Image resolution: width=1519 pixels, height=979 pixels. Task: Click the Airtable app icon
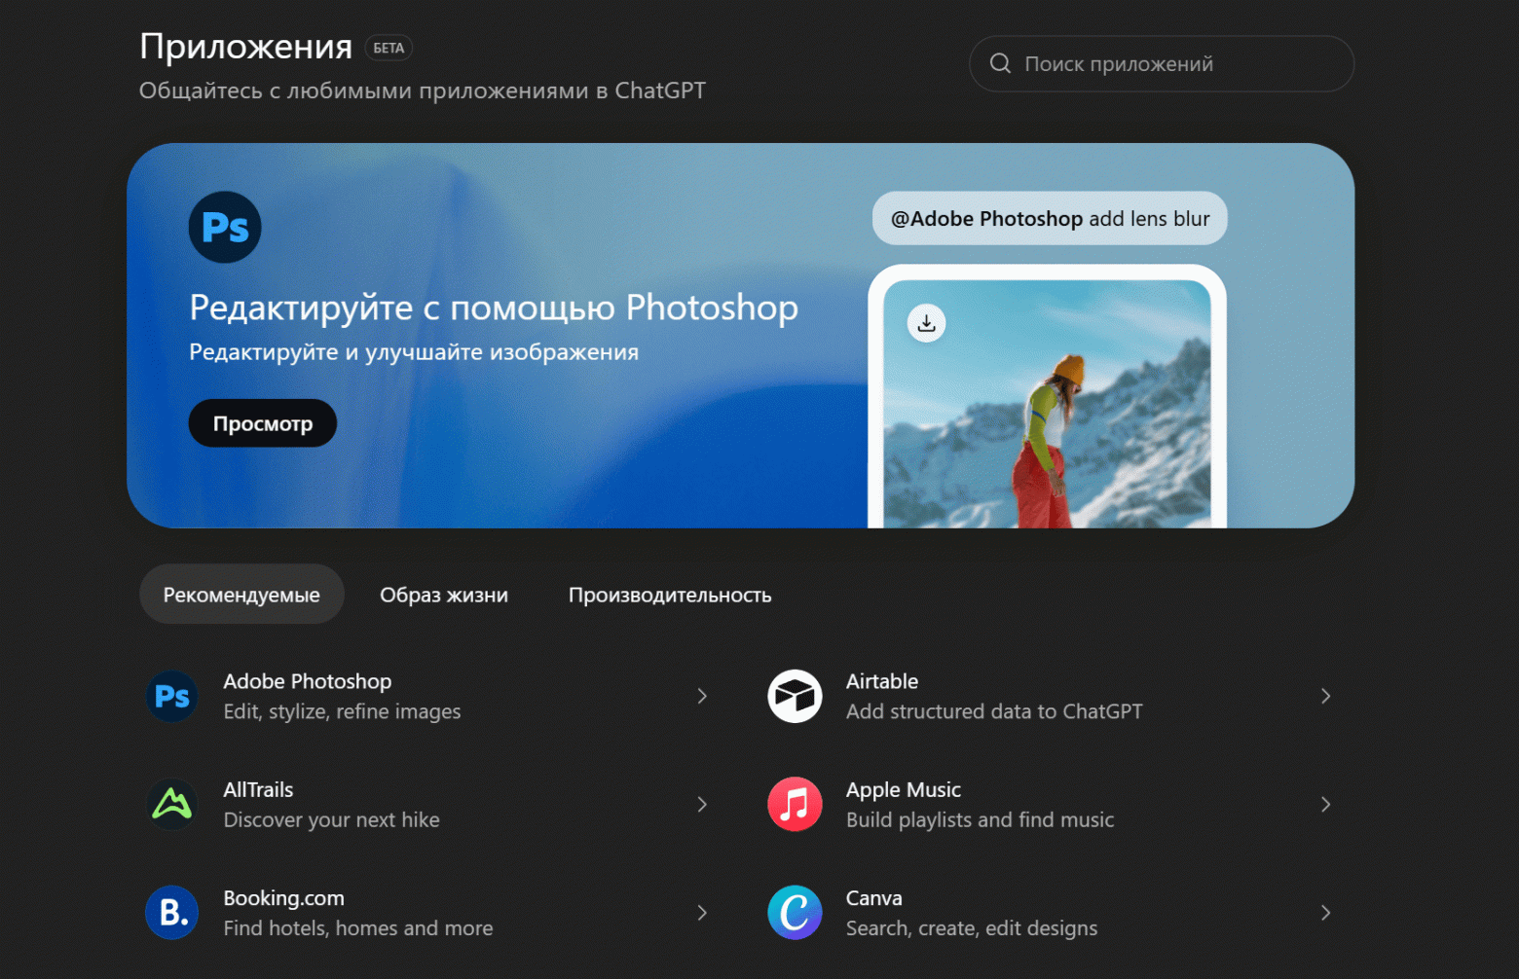[x=795, y=696]
